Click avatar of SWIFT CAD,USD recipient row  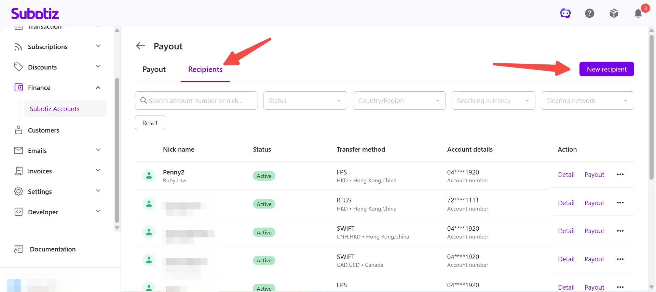click(x=149, y=260)
